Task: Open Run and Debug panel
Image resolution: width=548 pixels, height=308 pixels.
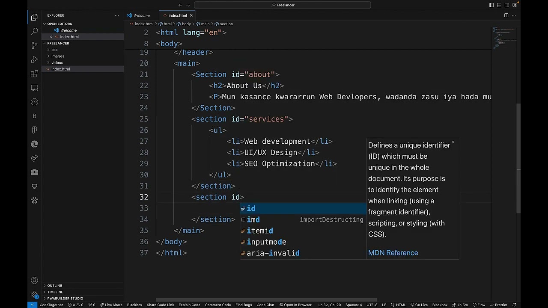Action: tap(35, 59)
